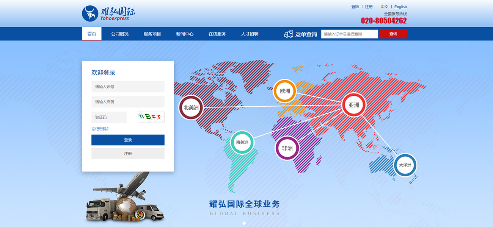Click the 忘记密码? link
493x227 pixels.
[x=100, y=129]
